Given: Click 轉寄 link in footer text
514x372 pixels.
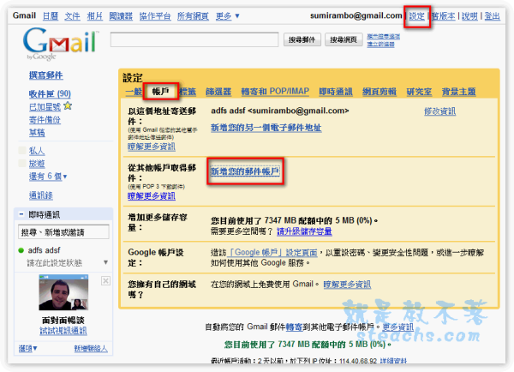Looking at the screenshot, I should click(x=295, y=327).
